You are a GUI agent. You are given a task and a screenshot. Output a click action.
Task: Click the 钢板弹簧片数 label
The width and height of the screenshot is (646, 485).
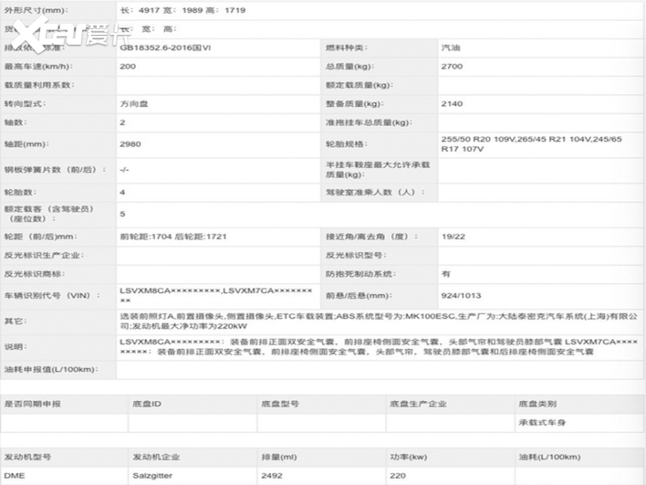(x=55, y=170)
